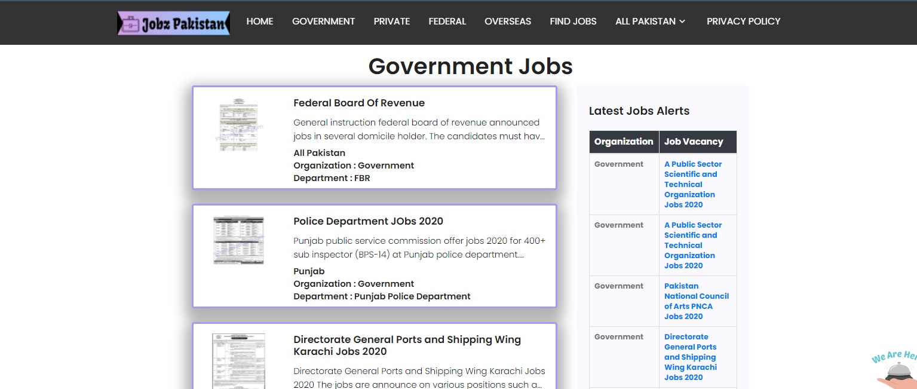Click the first Public Sector Scientific Organization link
Image resolution: width=917 pixels, height=389 pixels.
[x=693, y=184]
